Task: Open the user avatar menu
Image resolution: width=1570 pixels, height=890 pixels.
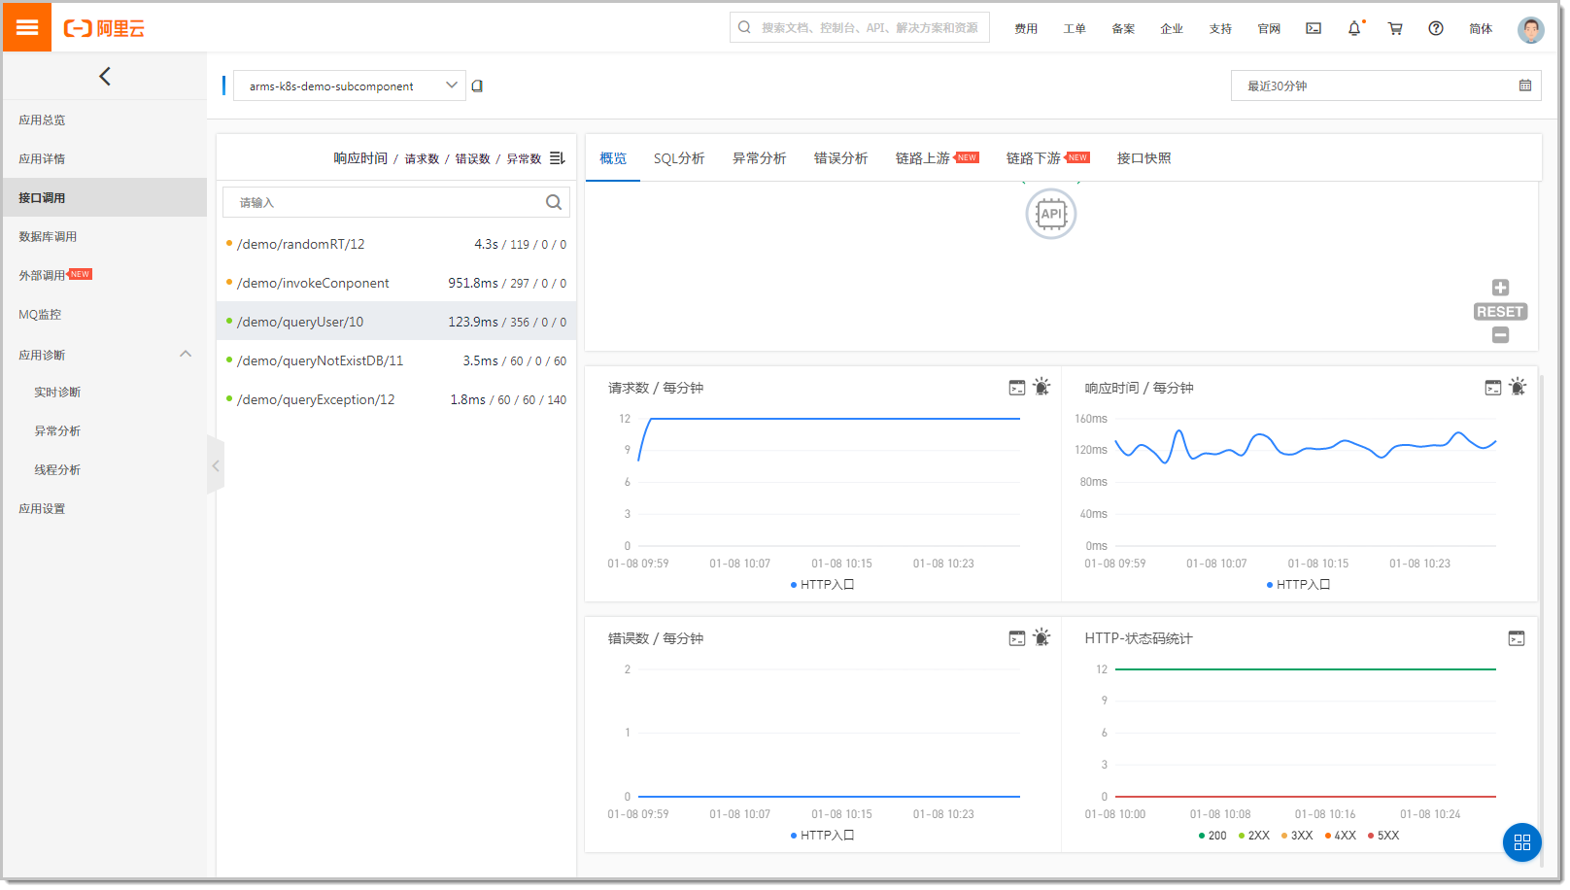Action: 1531,29
